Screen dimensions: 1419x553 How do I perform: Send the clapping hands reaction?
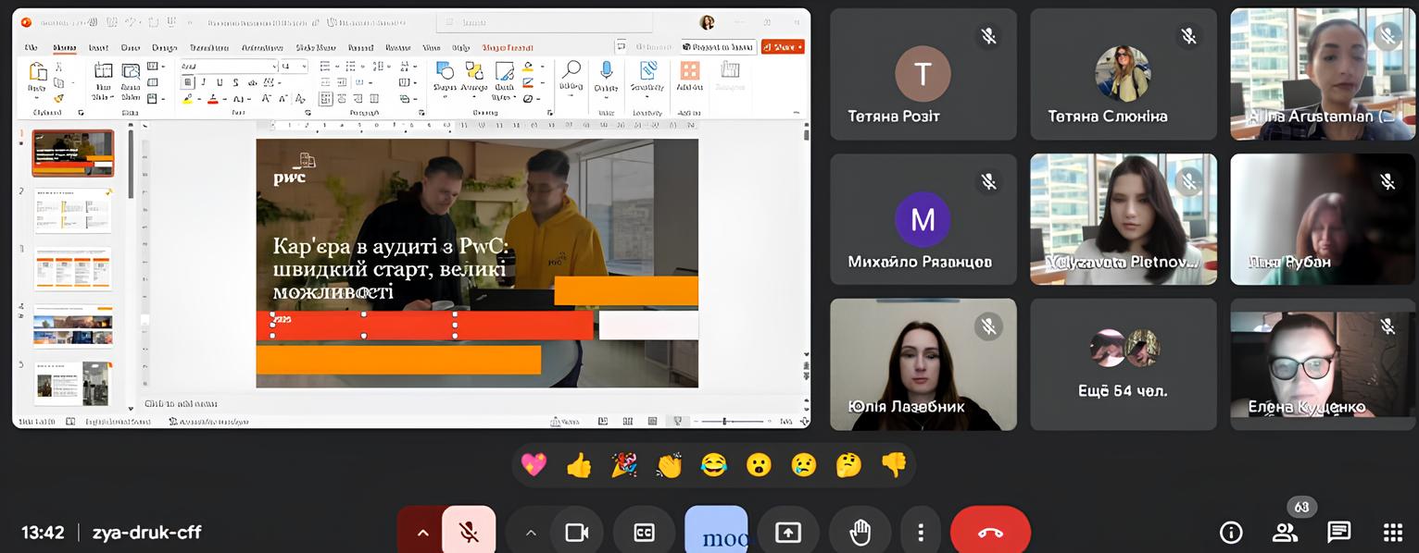pyautogui.click(x=669, y=464)
